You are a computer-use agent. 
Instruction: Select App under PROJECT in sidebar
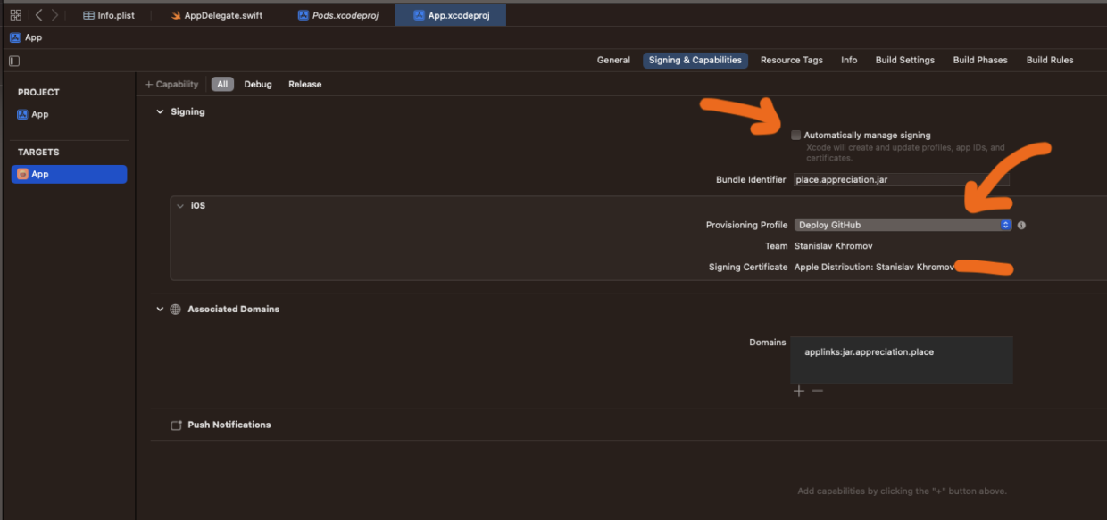coord(40,115)
